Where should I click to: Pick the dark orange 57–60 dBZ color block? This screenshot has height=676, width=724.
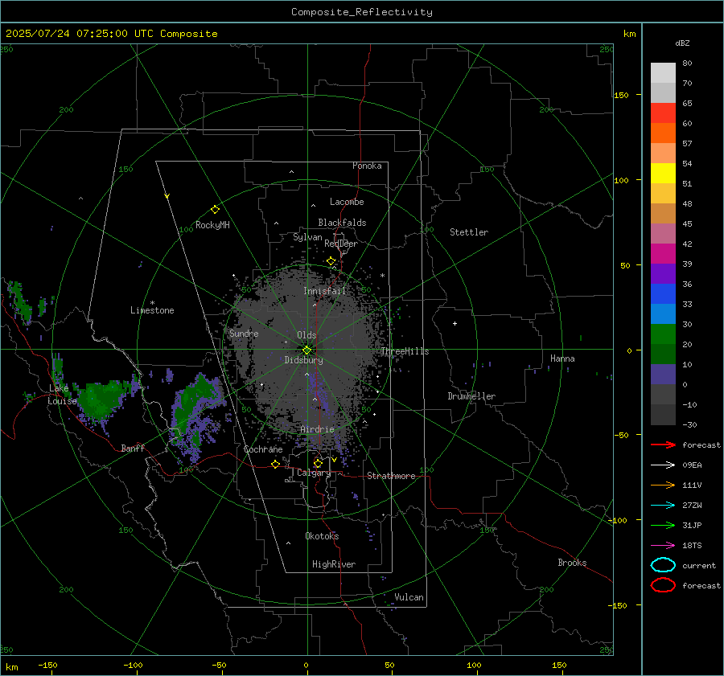pos(663,133)
